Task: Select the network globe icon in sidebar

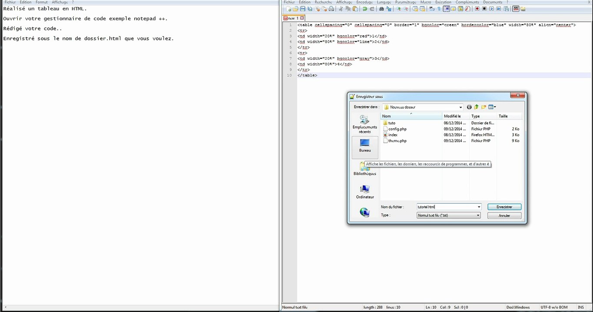Action: [365, 212]
